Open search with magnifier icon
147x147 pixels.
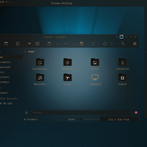pos(123,44)
